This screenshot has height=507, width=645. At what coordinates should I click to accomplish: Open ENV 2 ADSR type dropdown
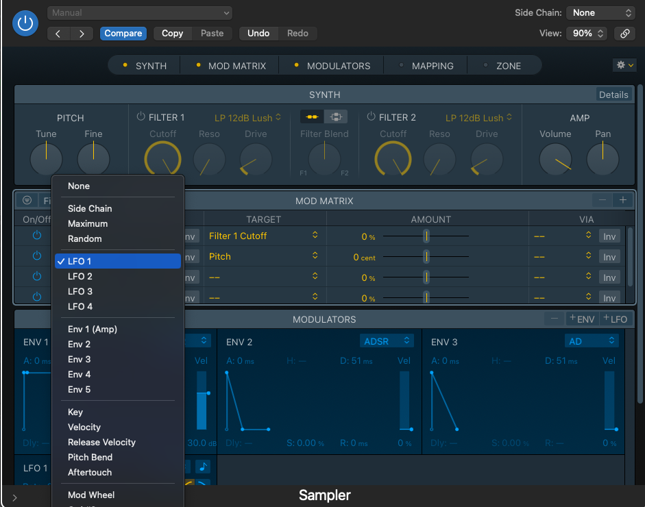(387, 341)
